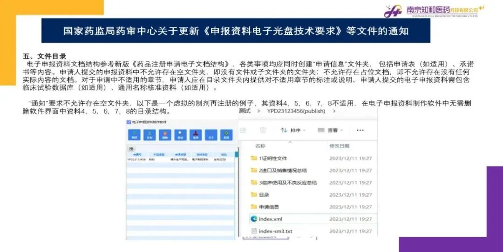Sort by the 修改日期 column header
This screenshot has width=503, height=252.
pyautogui.click(x=341, y=146)
